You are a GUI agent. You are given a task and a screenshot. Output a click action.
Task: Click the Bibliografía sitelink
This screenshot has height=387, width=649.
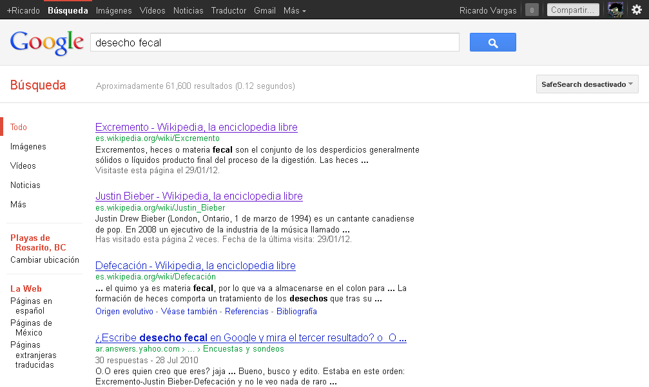[296, 311]
